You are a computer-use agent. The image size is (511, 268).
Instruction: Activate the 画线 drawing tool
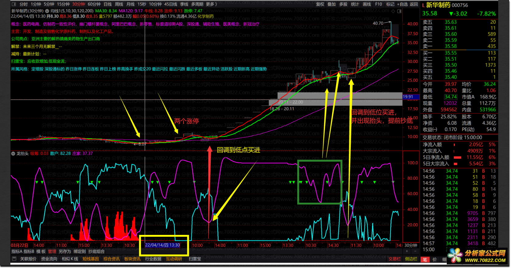[x=367, y=4]
